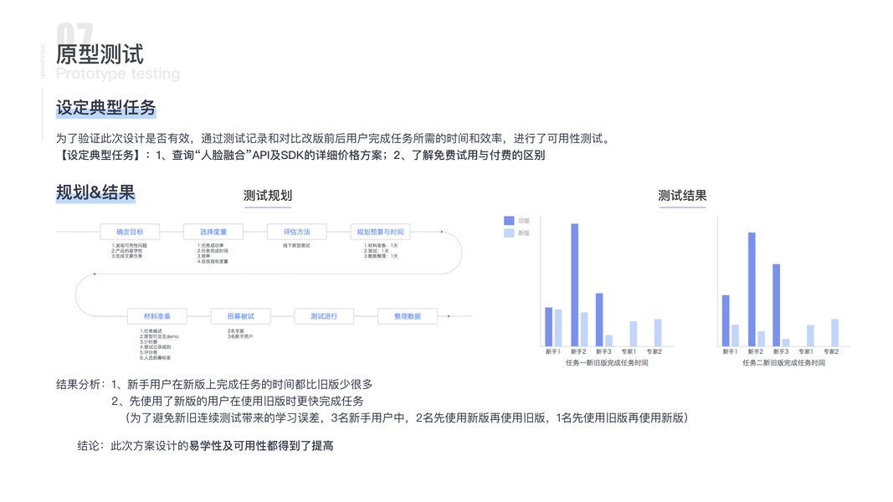Image resolution: width=893 pixels, height=502 pixels.
Task: Click the dark blue 旧版 legend swatch
Action: pos(509,220)
